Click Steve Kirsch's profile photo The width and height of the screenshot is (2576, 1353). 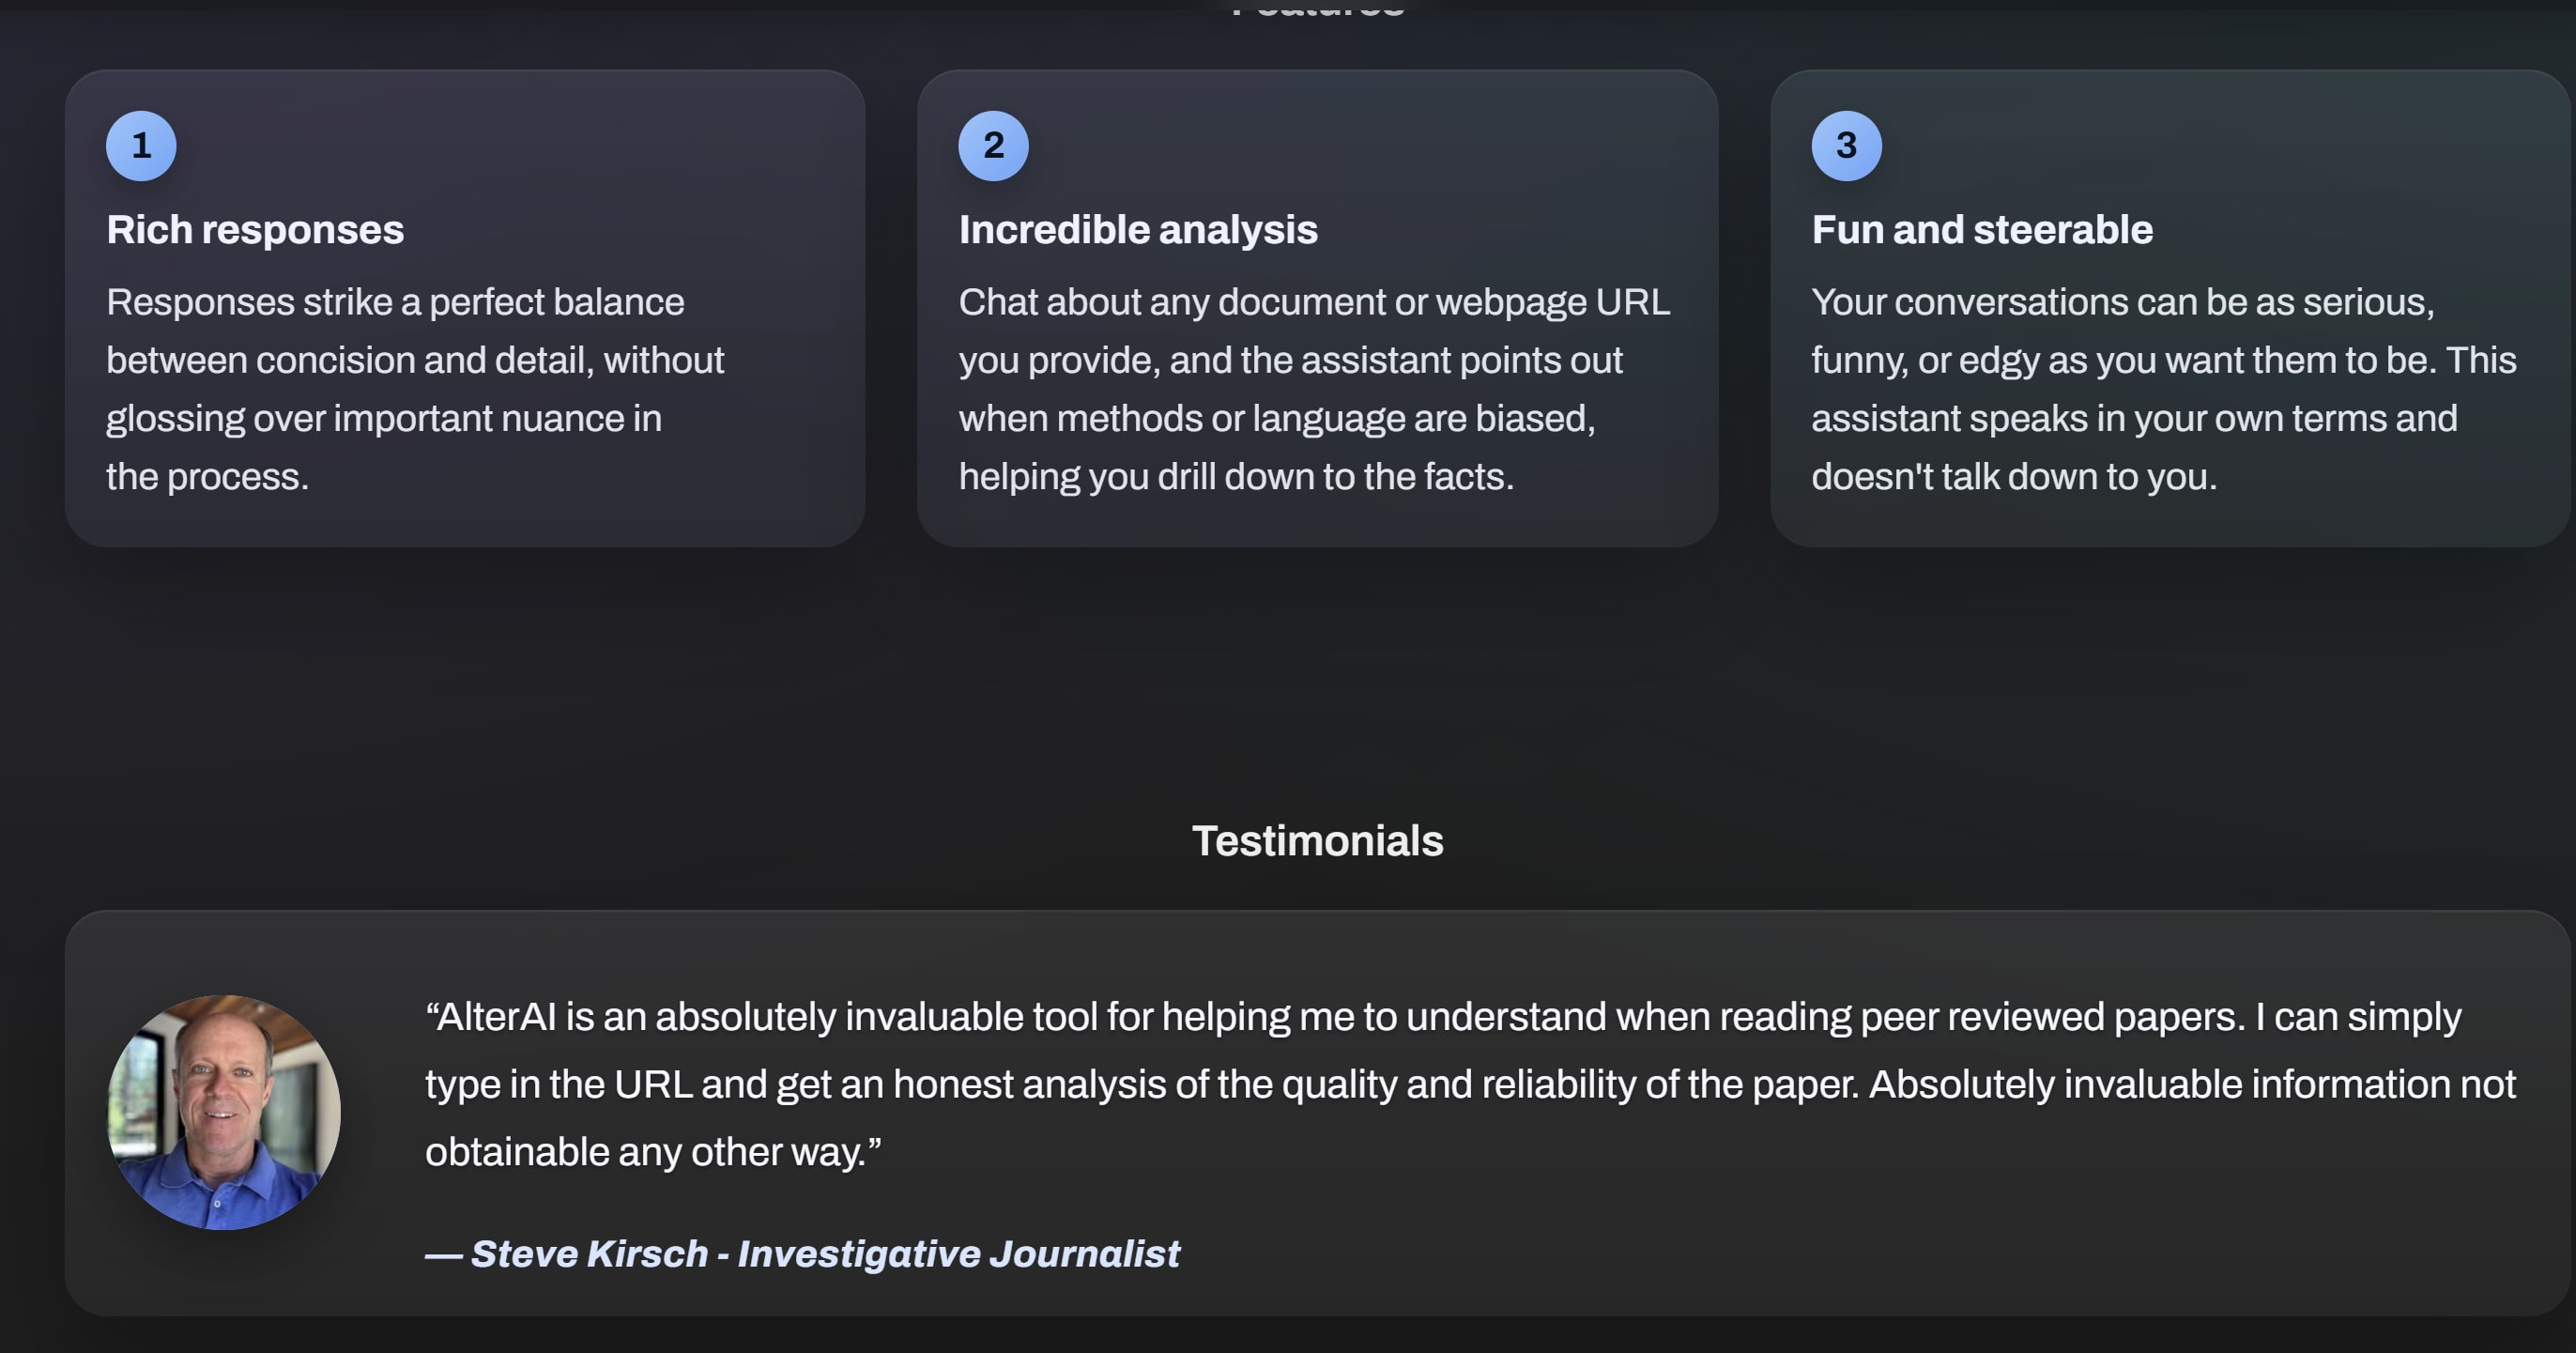pyautogui.click(x=224, y=1112)
